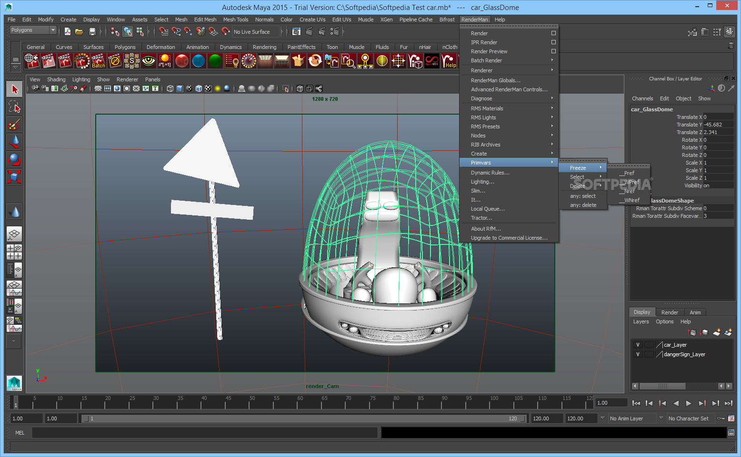This screenshot has height=457, width=741.
Task: Open a scene with the folder icon
Action: coord(80,31)
